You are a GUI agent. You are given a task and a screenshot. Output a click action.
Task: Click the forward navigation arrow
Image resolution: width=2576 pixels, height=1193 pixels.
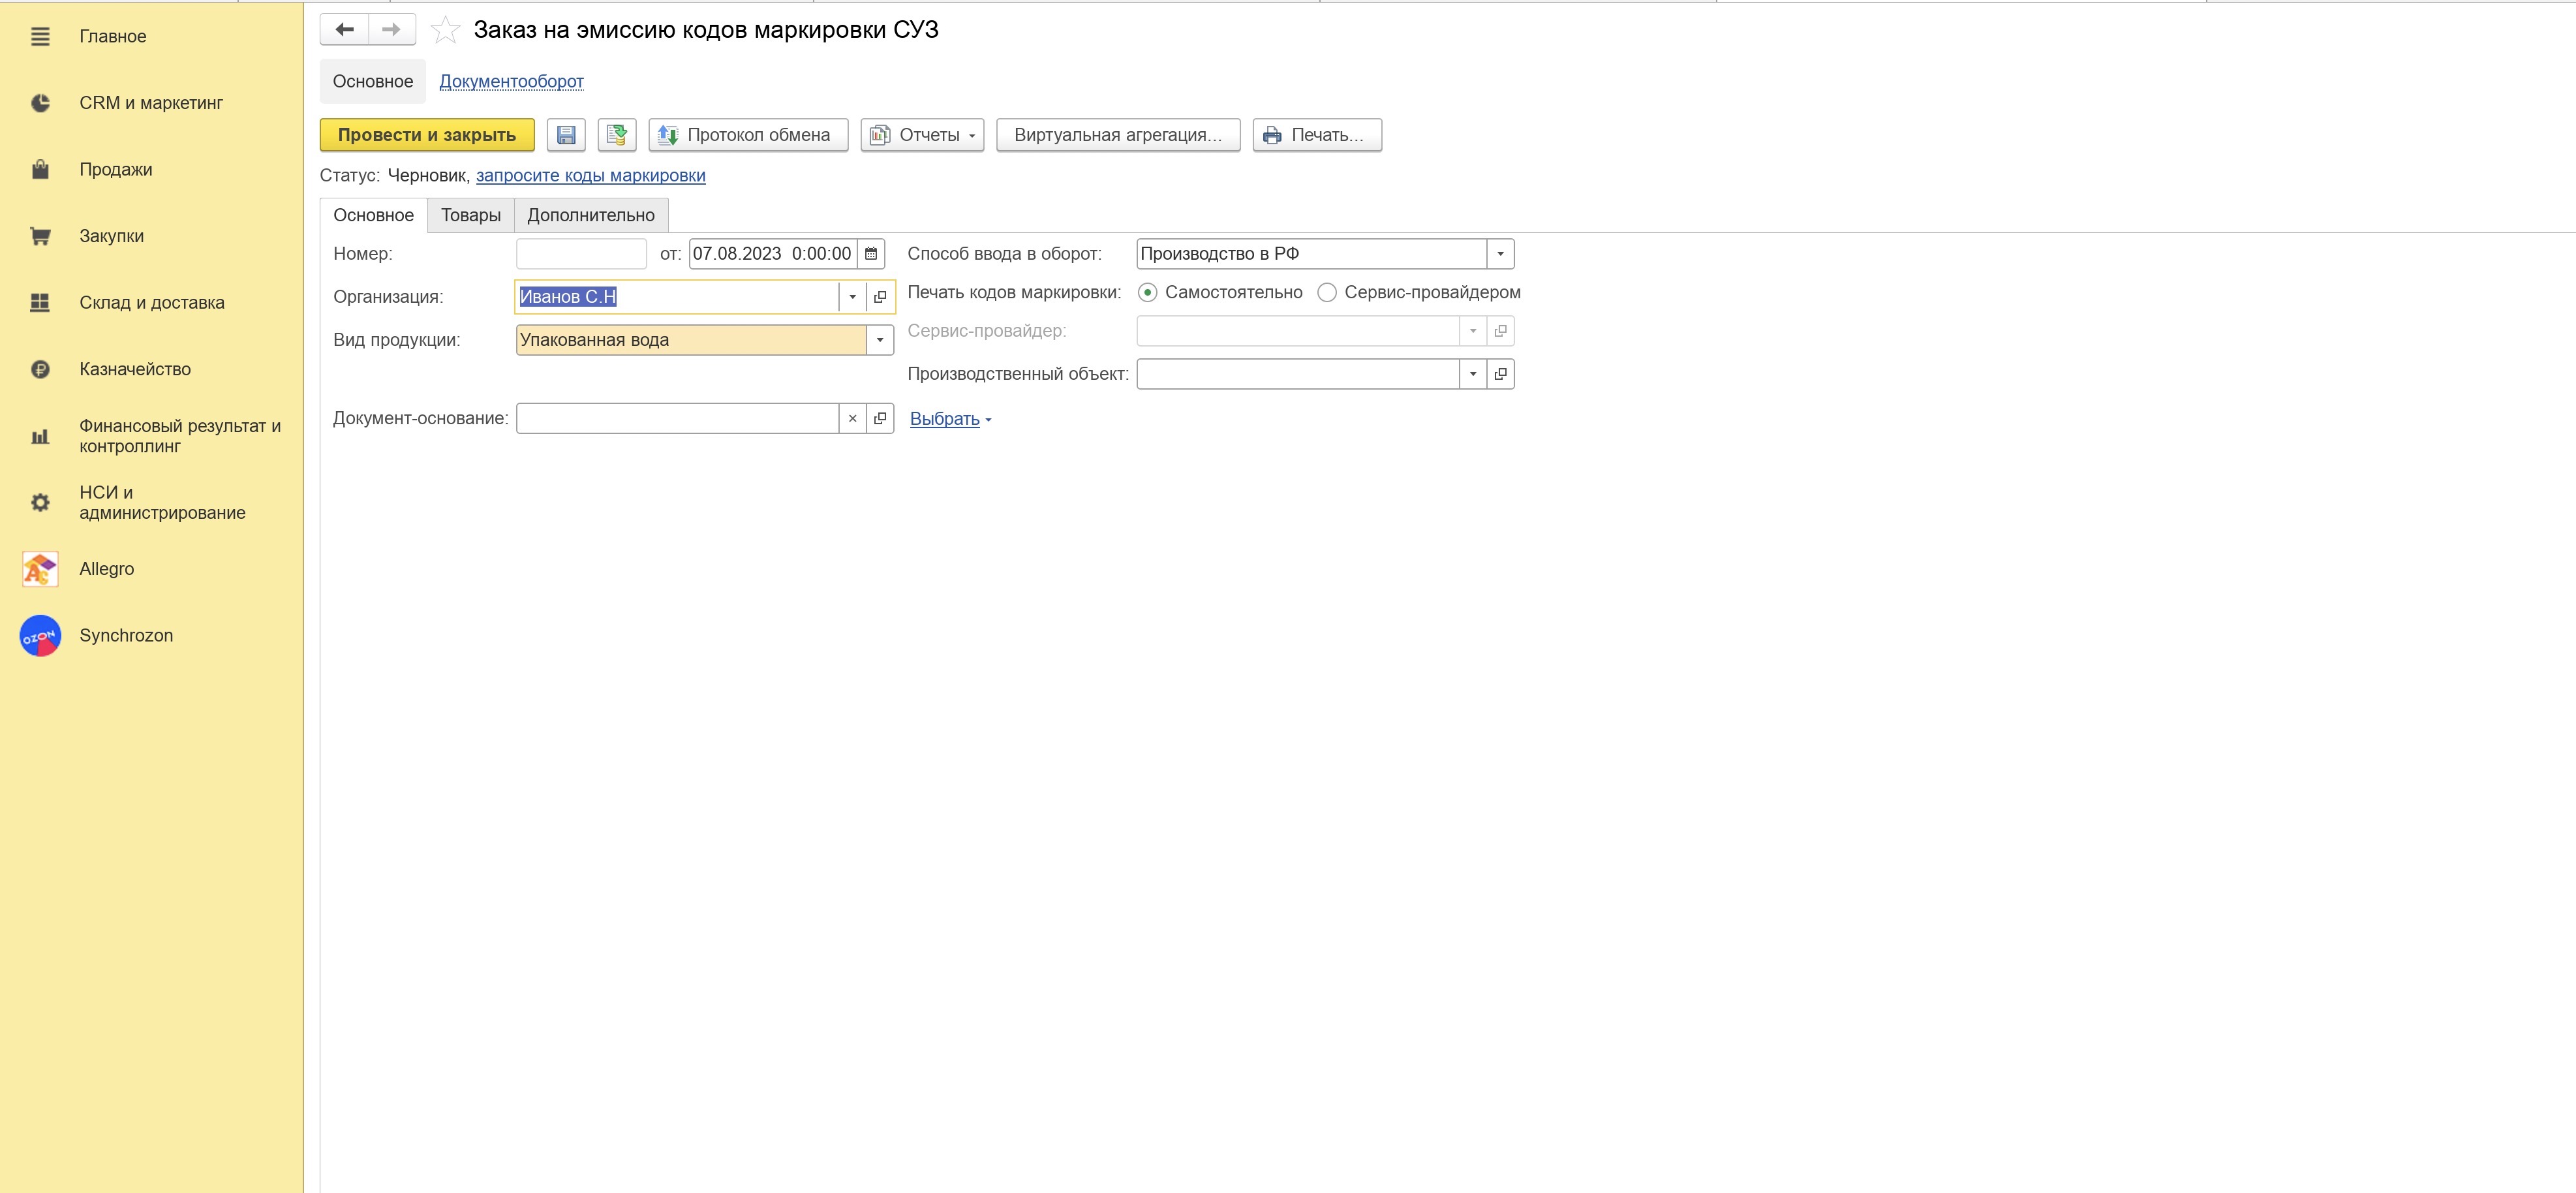[x=392, y=29]
